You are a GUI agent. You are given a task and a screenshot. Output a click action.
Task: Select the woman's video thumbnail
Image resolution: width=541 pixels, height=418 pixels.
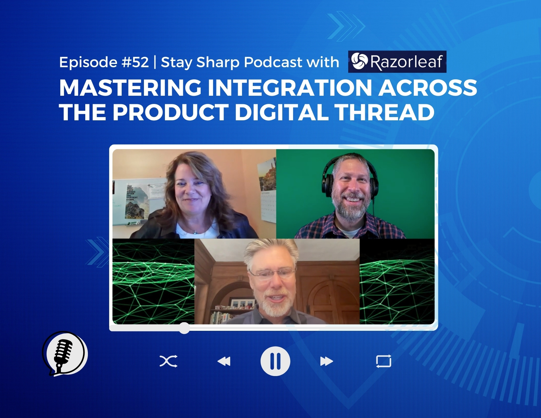(x=194, y=194)
